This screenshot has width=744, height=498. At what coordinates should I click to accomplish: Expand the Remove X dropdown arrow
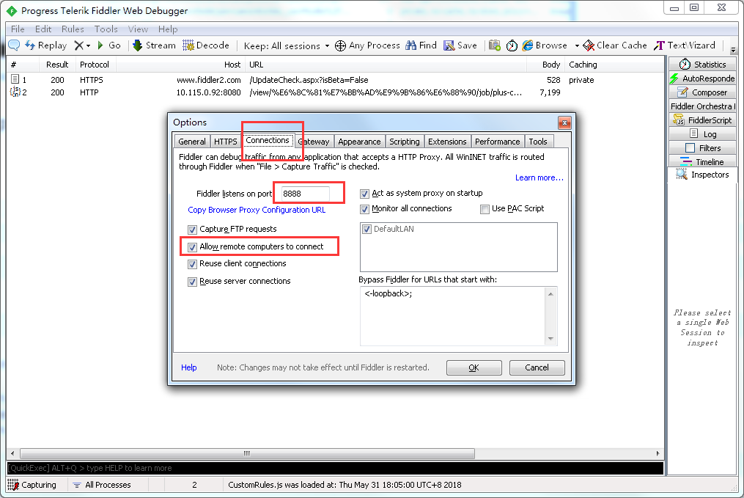click(x=88, y=45)
